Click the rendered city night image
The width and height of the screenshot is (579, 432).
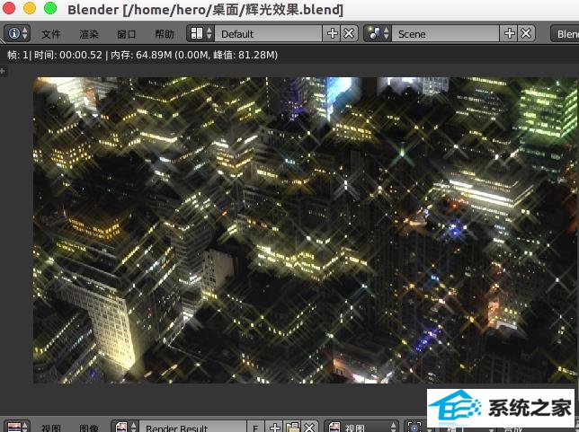tap(305, 230)
